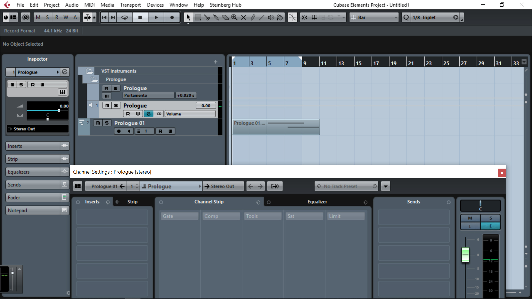Select the Mute X tool
The image size is (532, 299).
[244, 17]
